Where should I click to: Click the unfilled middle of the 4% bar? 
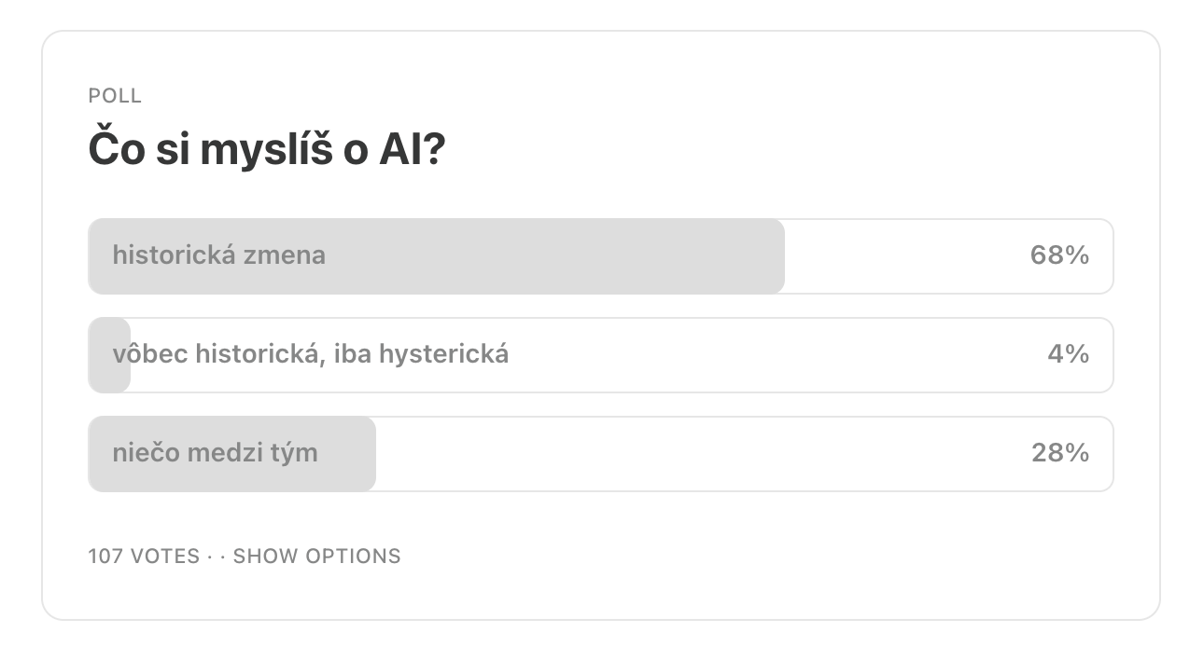coord(775,355)
